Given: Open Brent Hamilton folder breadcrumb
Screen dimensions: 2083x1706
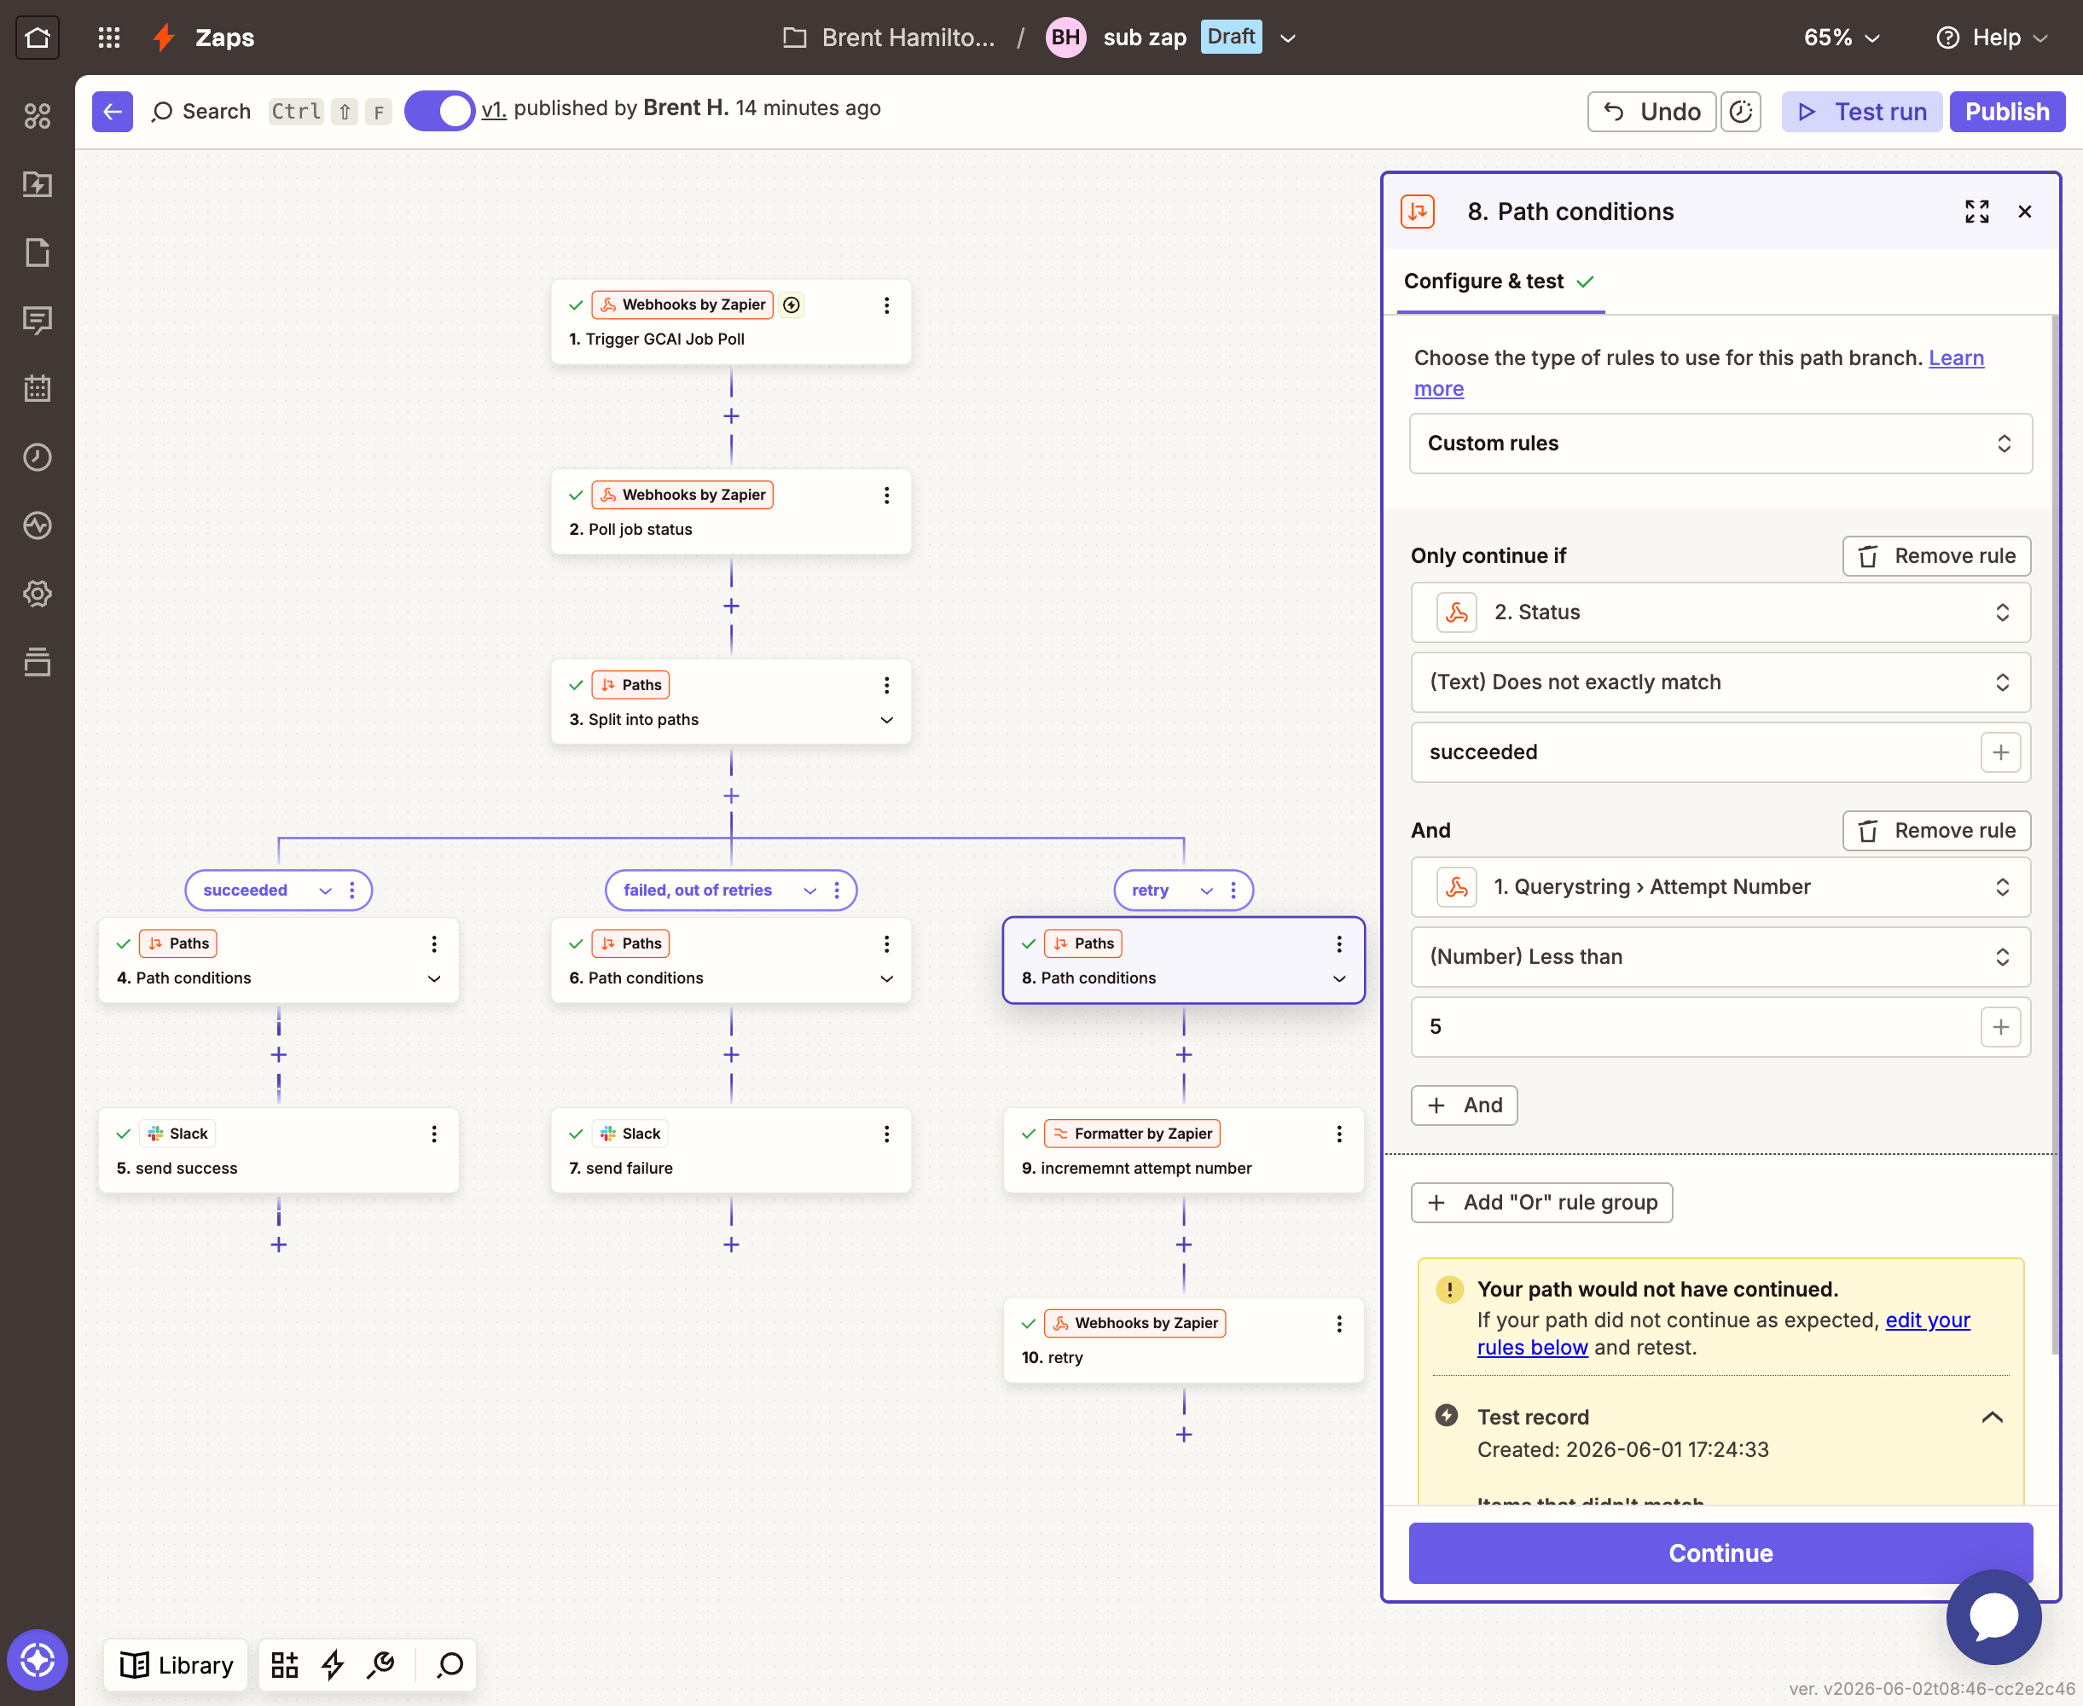Looking at the screenshot, I should [888, 38].
